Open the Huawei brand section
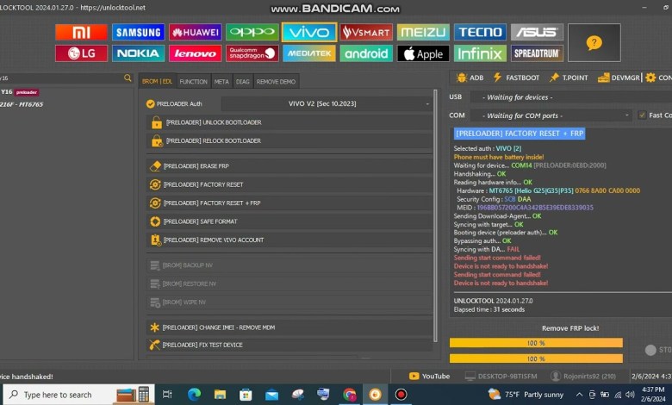The width and height of the screenshot is (672, 405). [x=195, y=32]
